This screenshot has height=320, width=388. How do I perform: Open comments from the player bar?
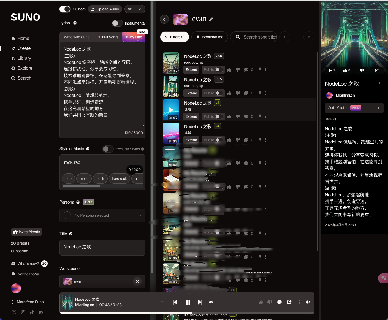tap(280, 302)
